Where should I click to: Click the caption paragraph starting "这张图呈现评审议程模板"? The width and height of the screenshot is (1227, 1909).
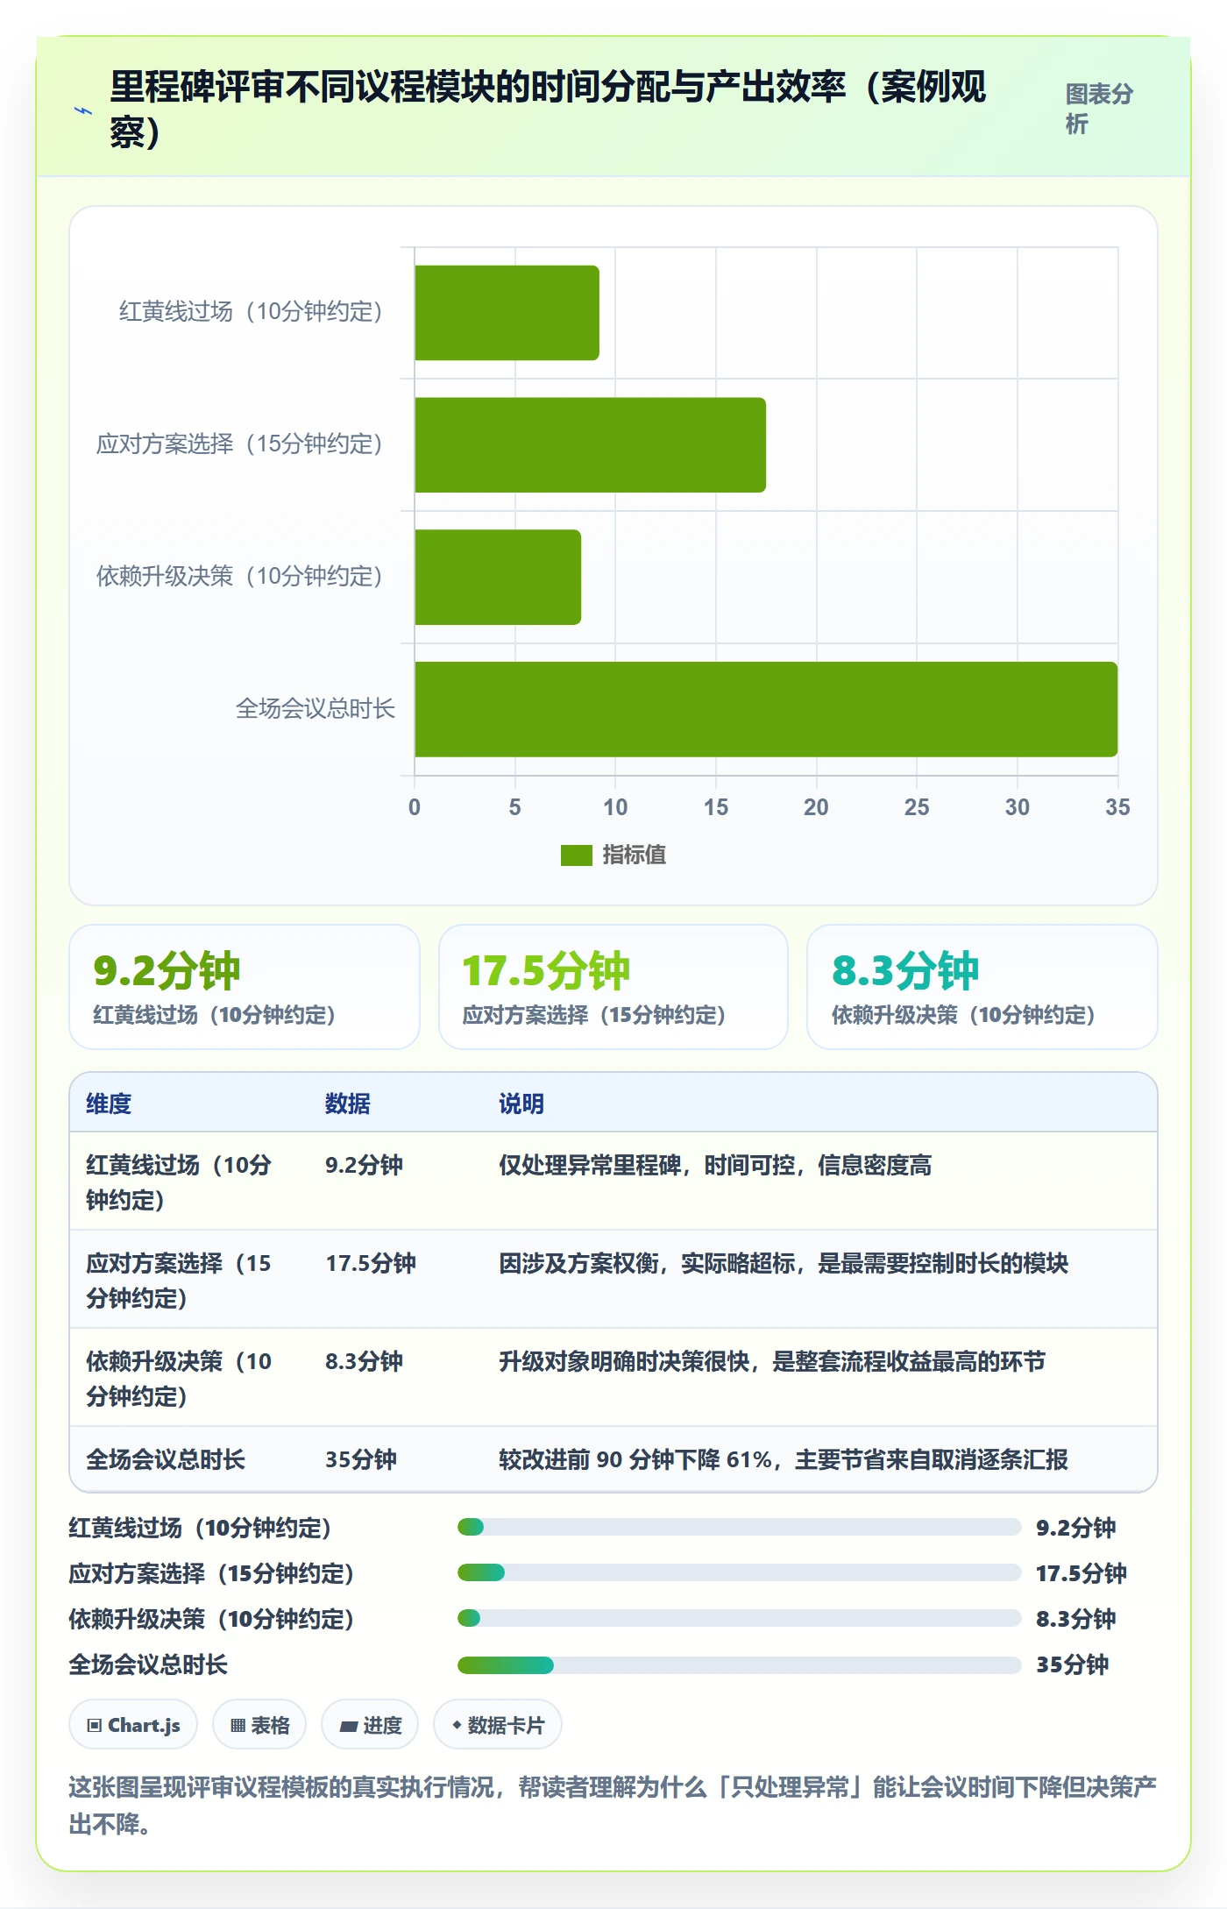(613, 1806)
